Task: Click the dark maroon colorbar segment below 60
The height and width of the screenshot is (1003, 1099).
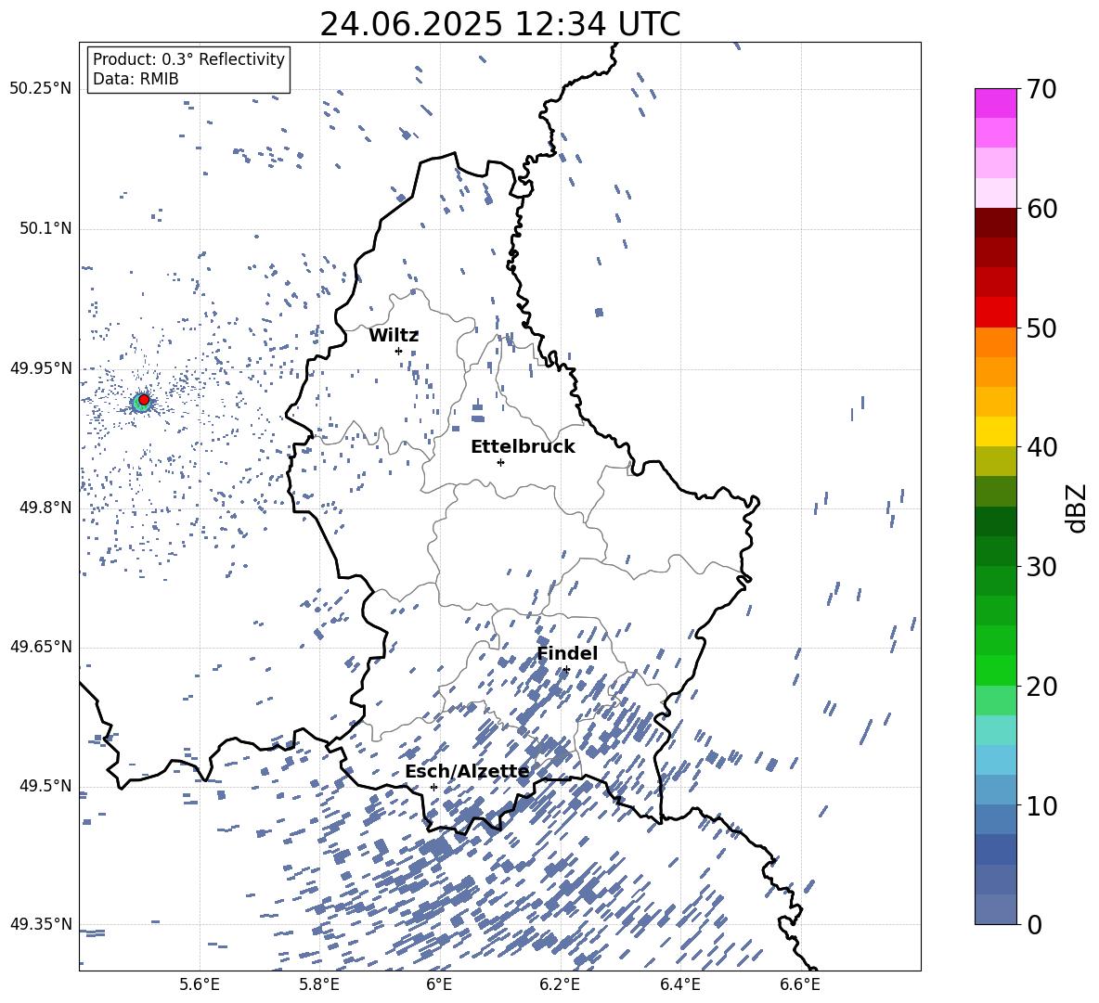Action: 995,223
